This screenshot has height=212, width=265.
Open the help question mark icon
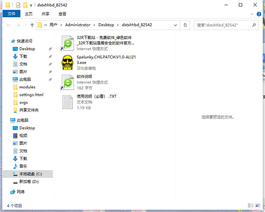pyautogui.click(x=260, y=14)
